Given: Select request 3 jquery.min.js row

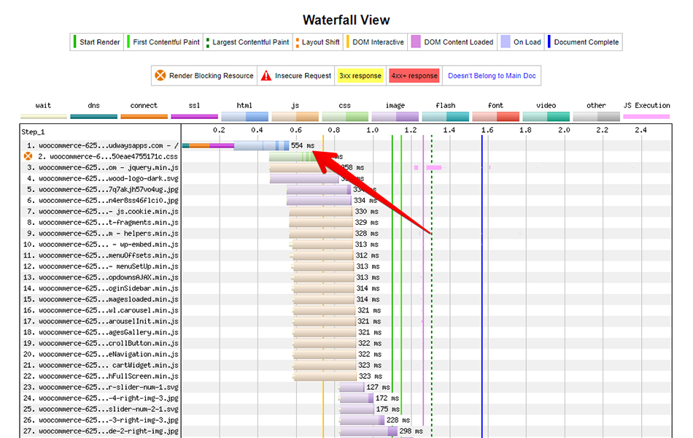Looking at the screenshot, I should coord(108,167).
